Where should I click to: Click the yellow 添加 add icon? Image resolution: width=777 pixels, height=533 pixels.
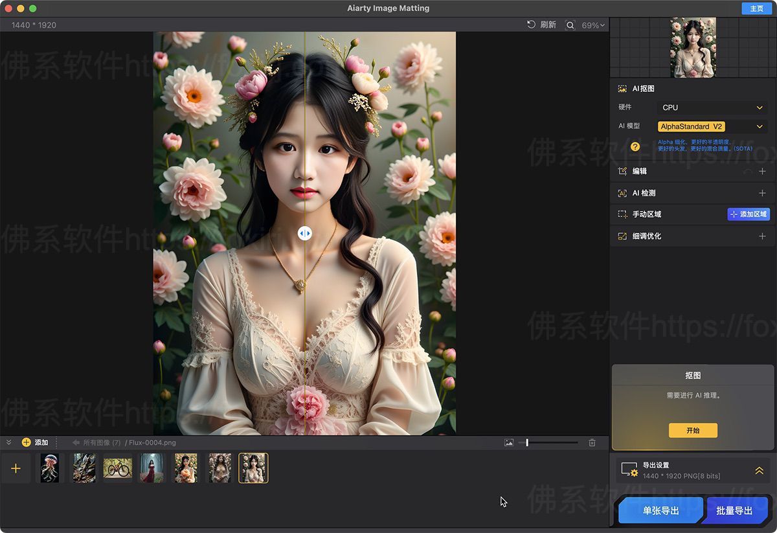pyautogui.click(x=27, y=442)
